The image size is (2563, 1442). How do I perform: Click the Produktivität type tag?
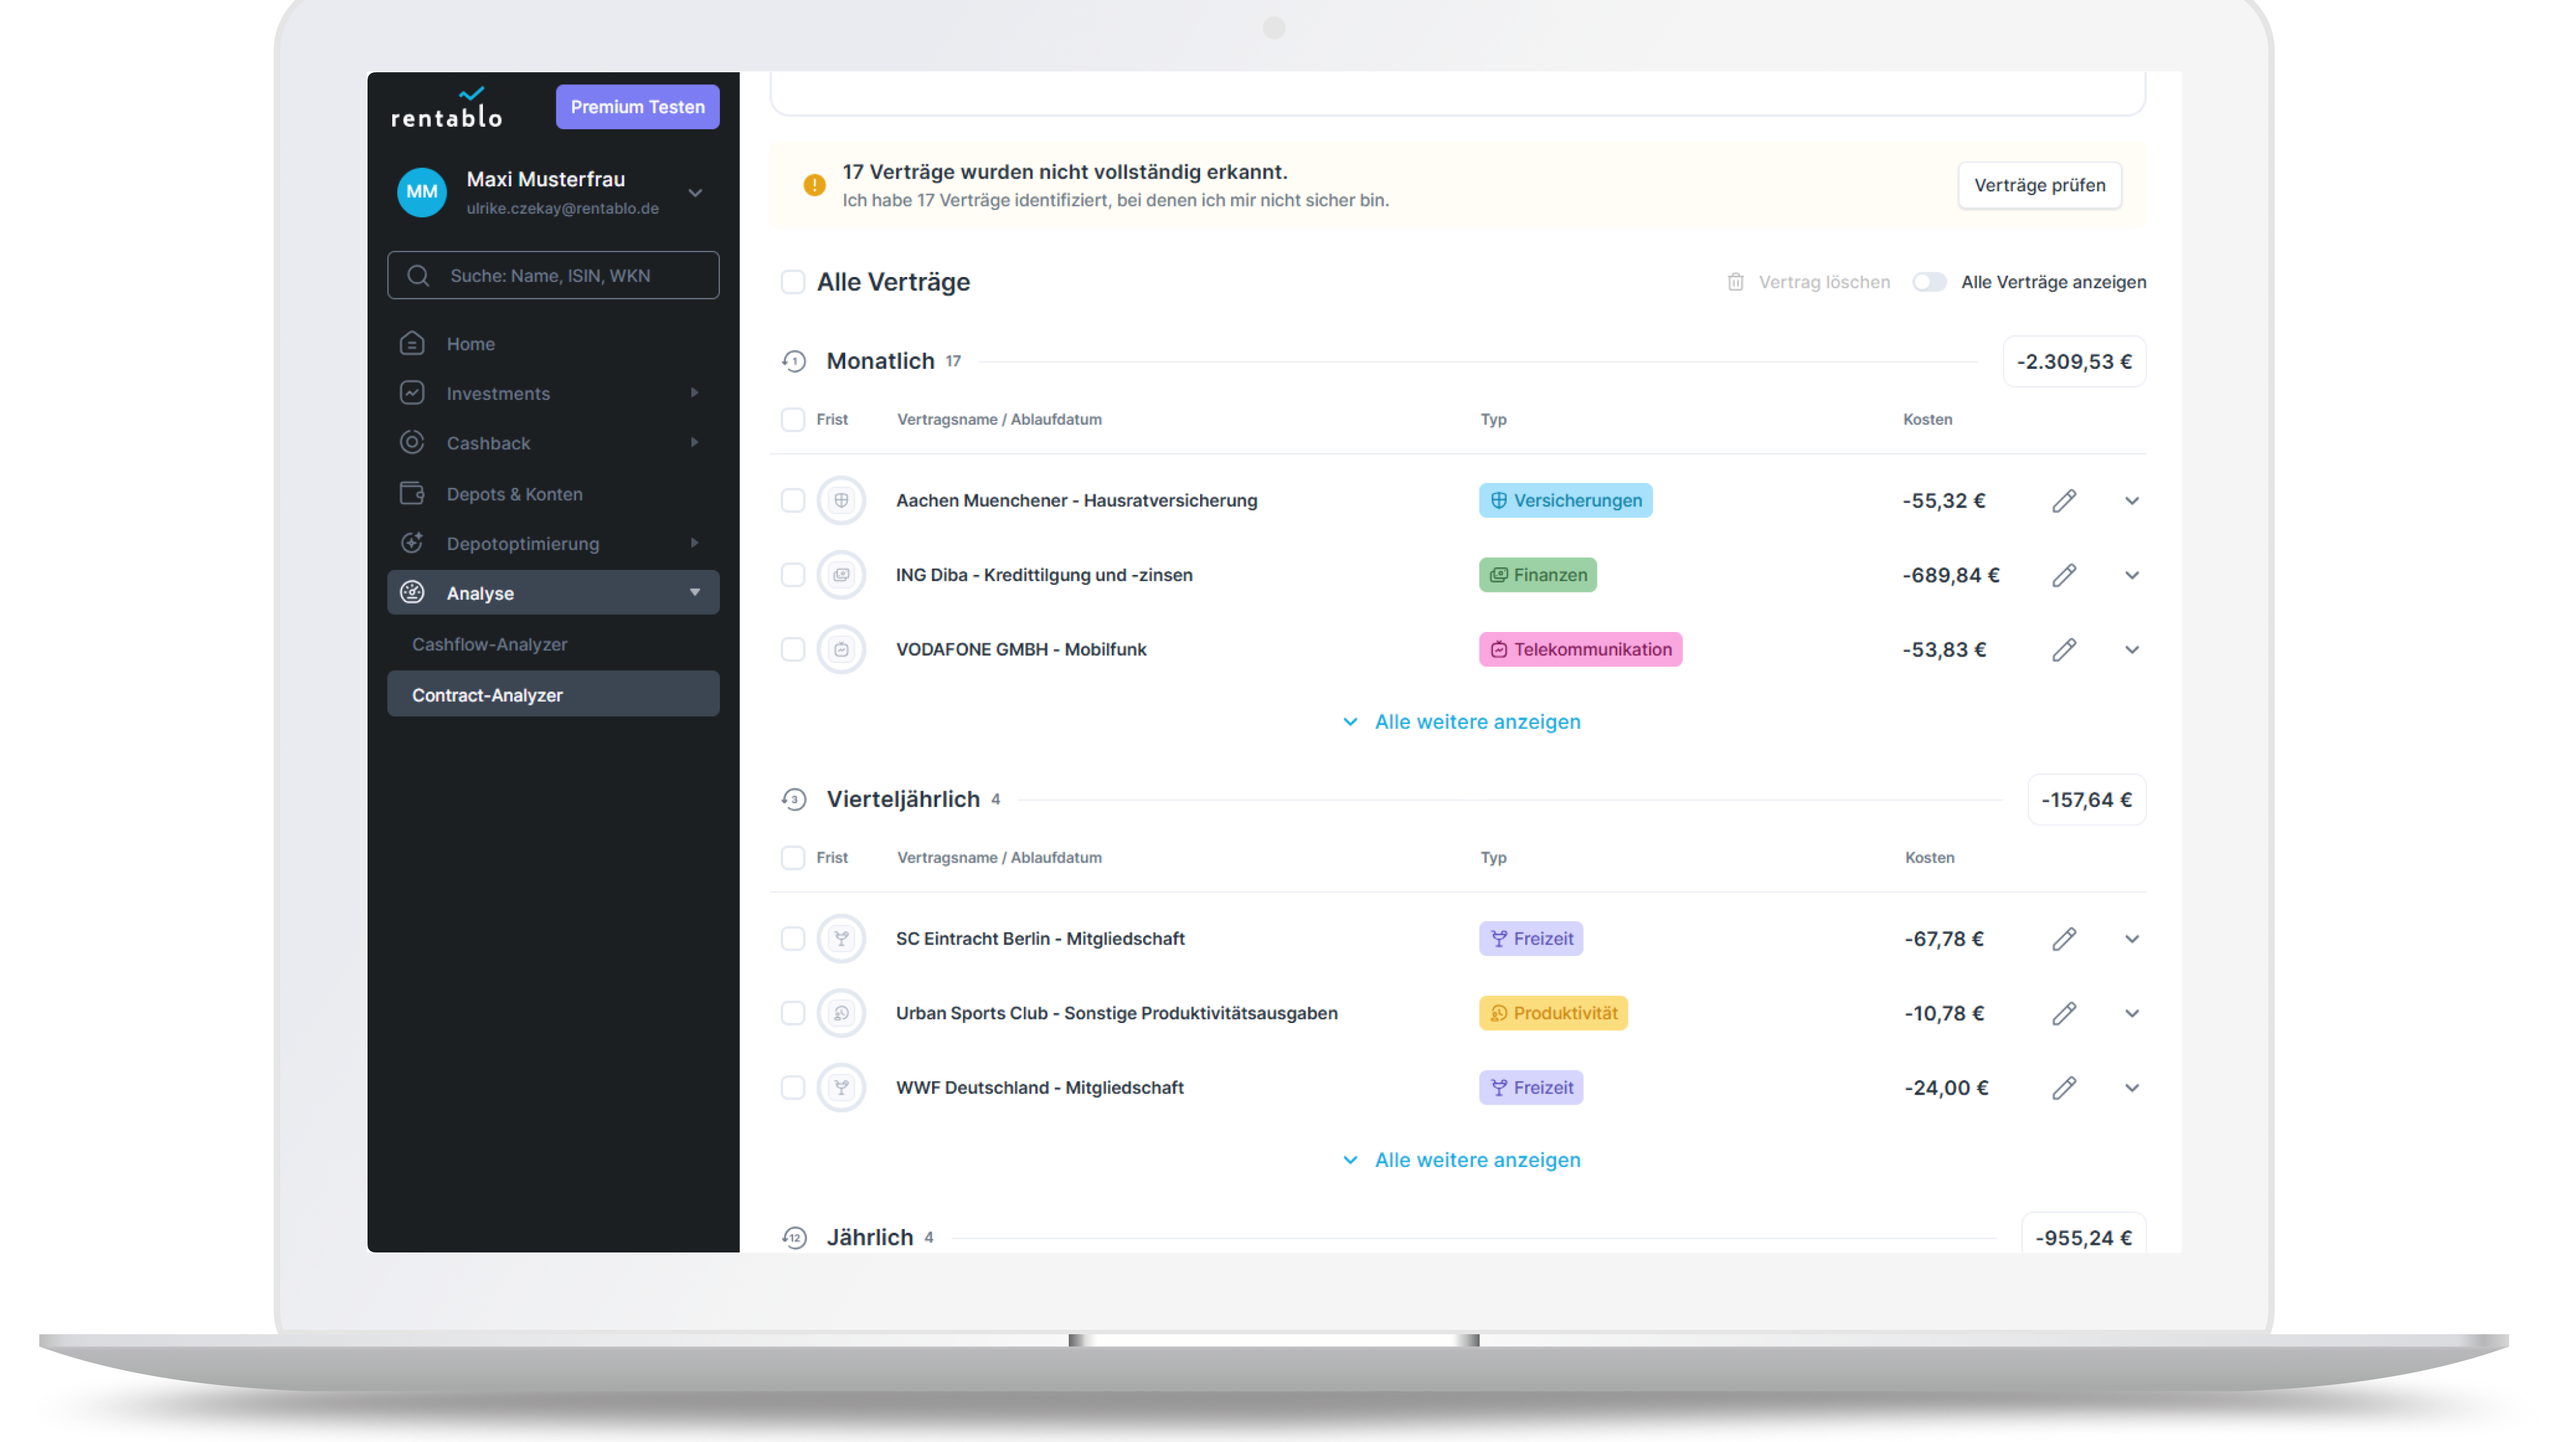[1553, 1014]
